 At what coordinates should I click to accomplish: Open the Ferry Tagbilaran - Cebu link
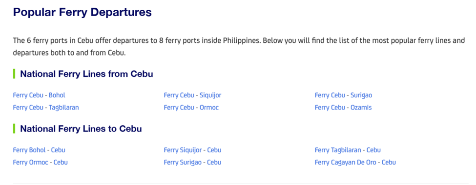click(348, 150)
